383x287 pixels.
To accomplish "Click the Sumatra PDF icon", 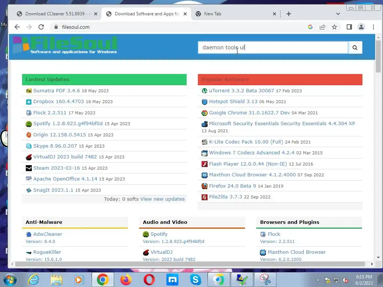I will click(29, 91).
